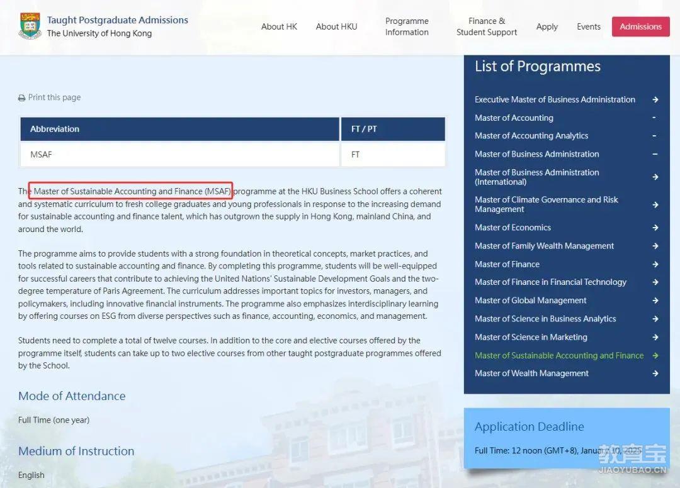Screen dimensions: 680x488
Task: Click the arrow icon on the Master of Finance row
Action: [655, 264]
